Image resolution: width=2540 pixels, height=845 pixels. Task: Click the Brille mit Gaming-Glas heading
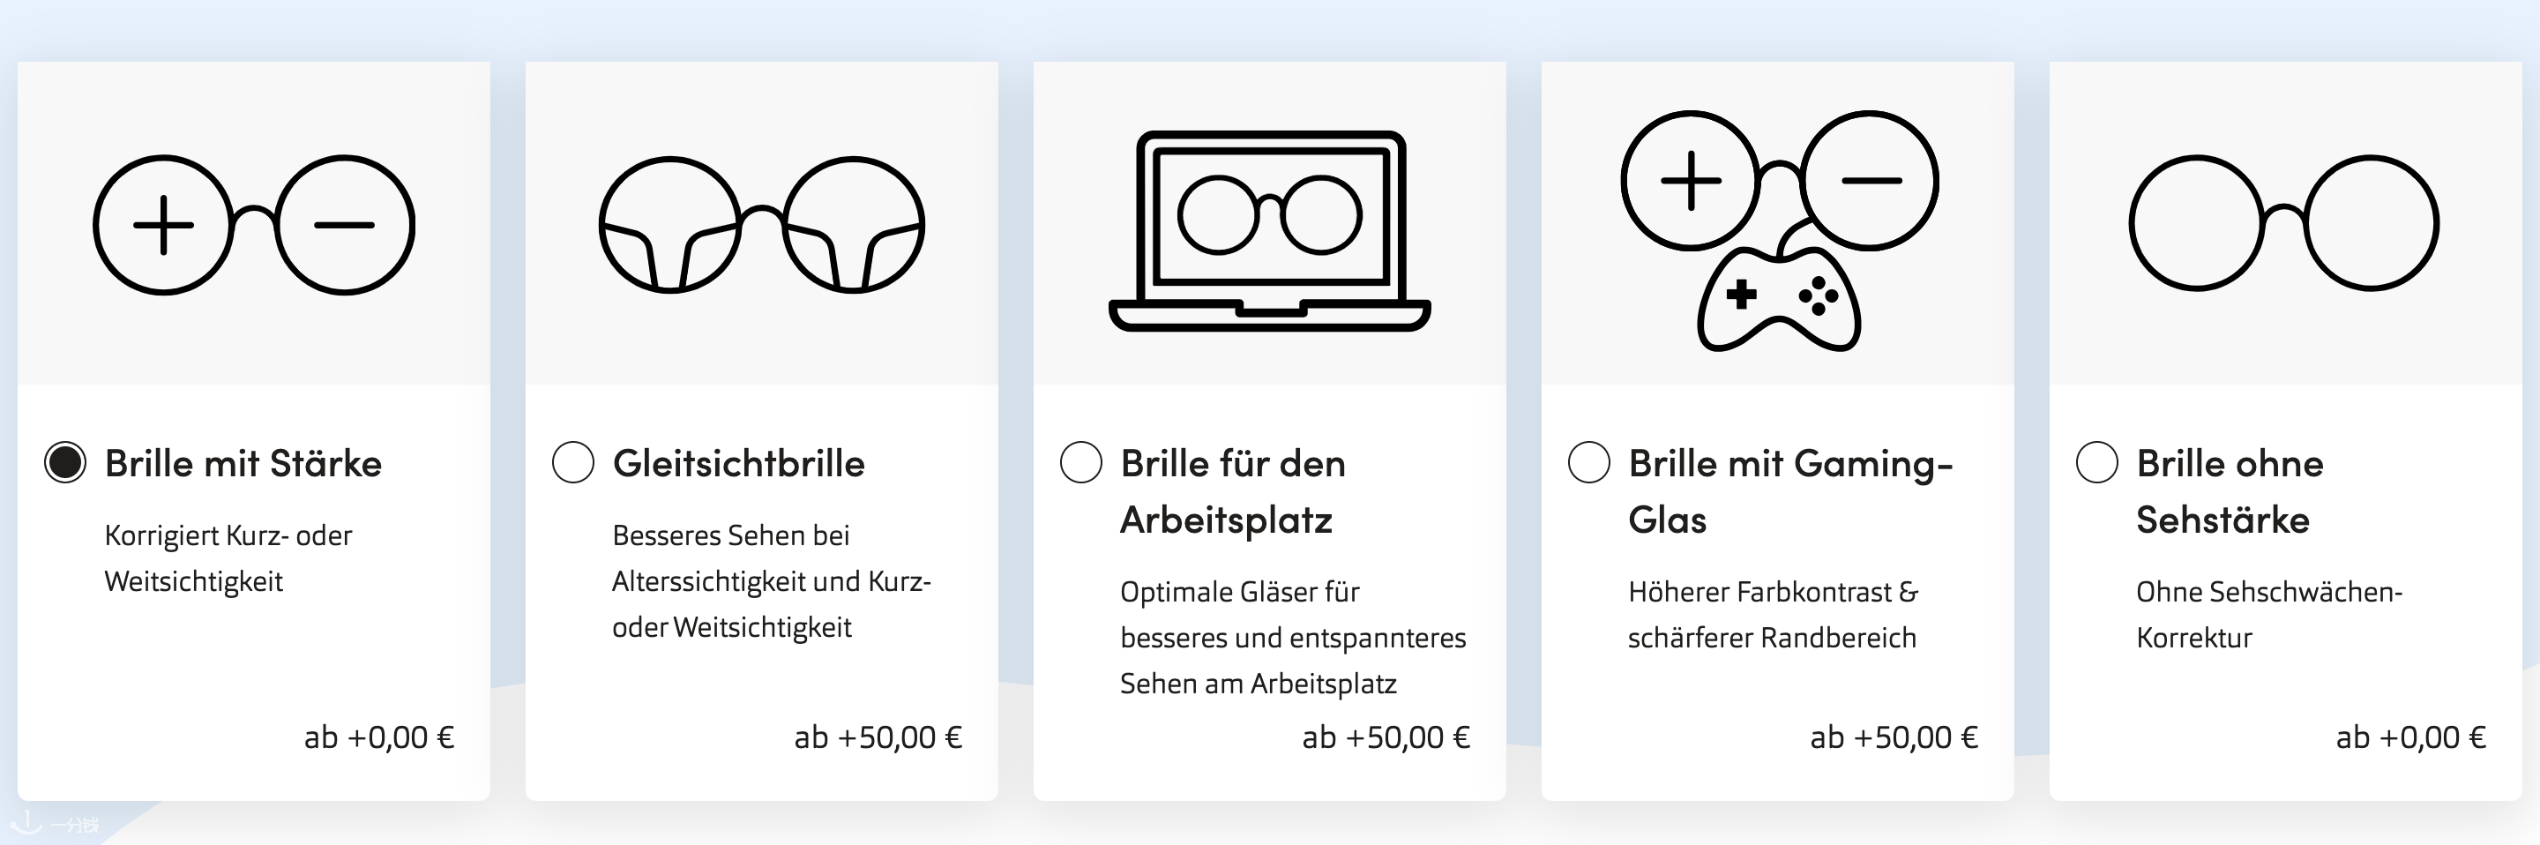(1790, 491)
